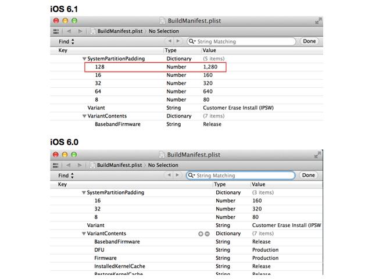Viewport: 372px width, 279px height.
Task: Click value 640 in iOS 6.1 window
Action: pos(208,92)
